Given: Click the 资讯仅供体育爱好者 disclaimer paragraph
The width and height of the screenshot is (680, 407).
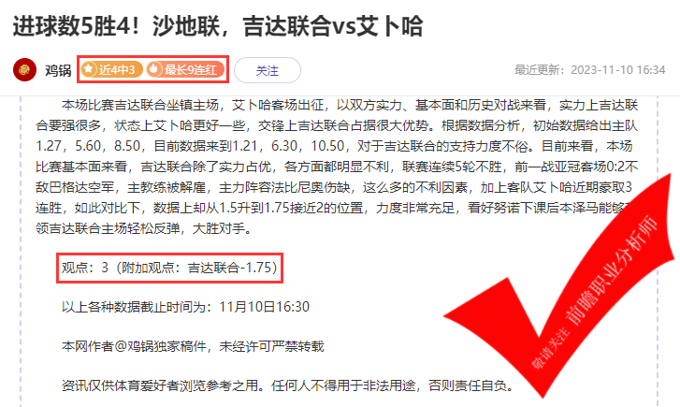Looking at the screenshot, I should tap(287, 385).
